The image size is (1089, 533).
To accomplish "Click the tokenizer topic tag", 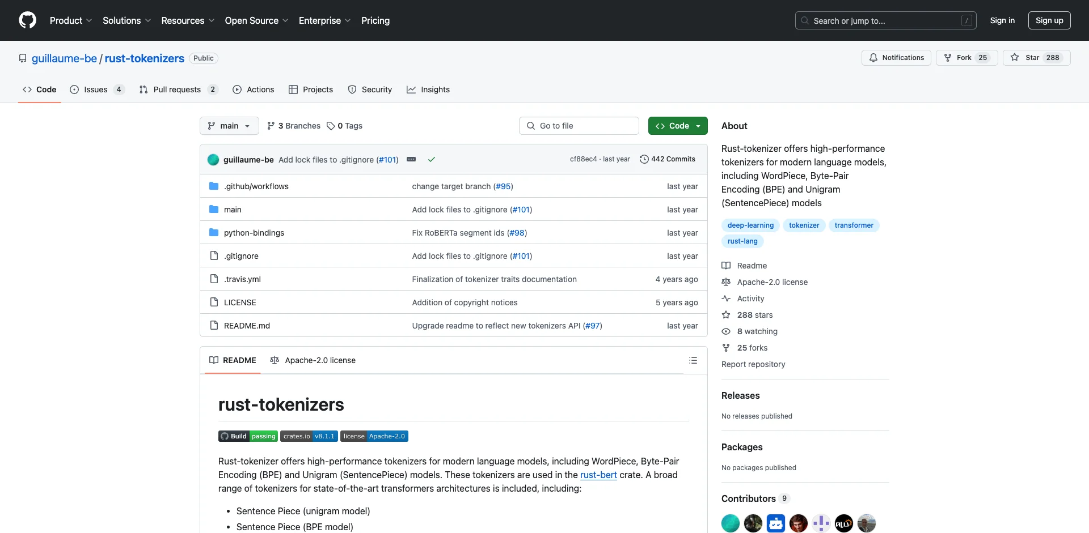I will [804, 225].
